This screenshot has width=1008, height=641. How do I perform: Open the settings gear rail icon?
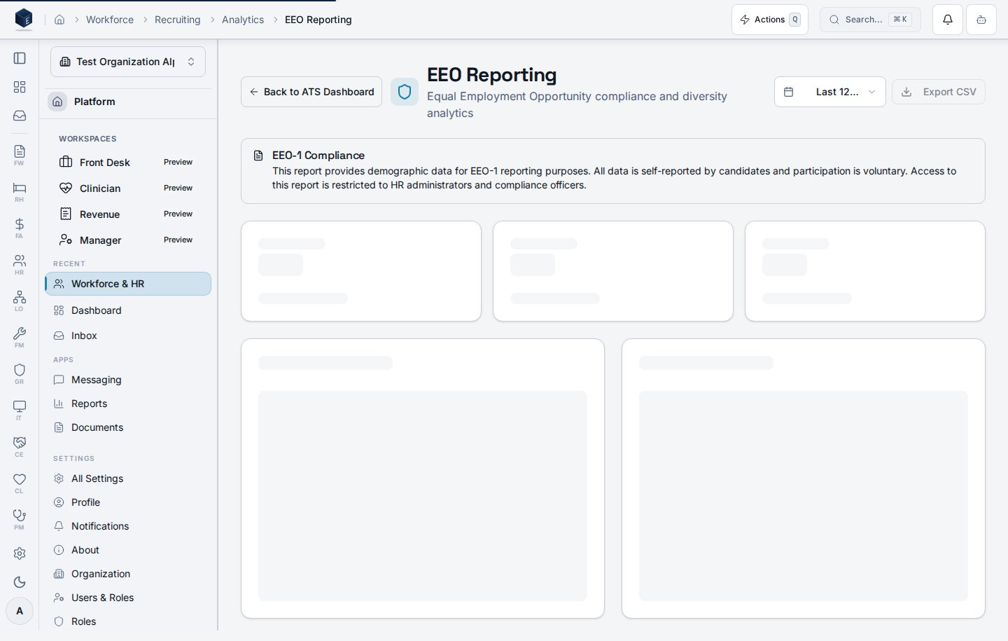tap(20, 553)
